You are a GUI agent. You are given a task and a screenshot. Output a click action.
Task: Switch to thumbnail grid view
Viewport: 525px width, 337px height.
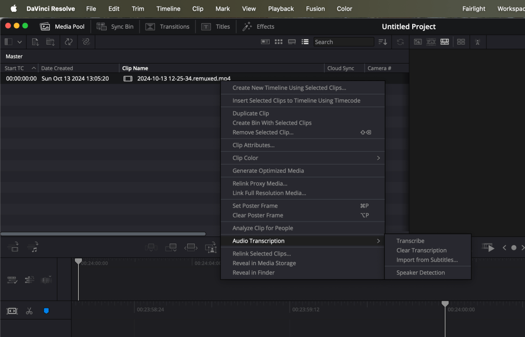tap(278, 42)
